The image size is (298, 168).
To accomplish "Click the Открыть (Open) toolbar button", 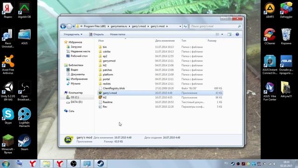I will point(96,34).
